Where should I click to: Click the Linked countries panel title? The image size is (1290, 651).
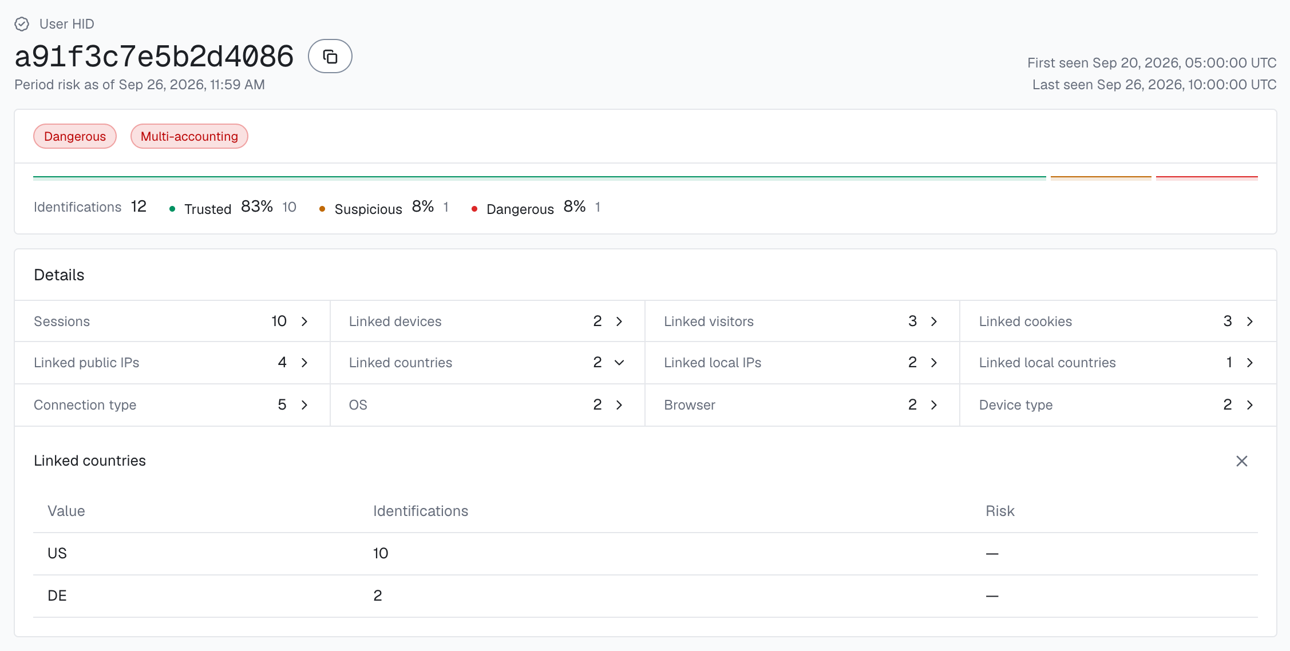90,461
